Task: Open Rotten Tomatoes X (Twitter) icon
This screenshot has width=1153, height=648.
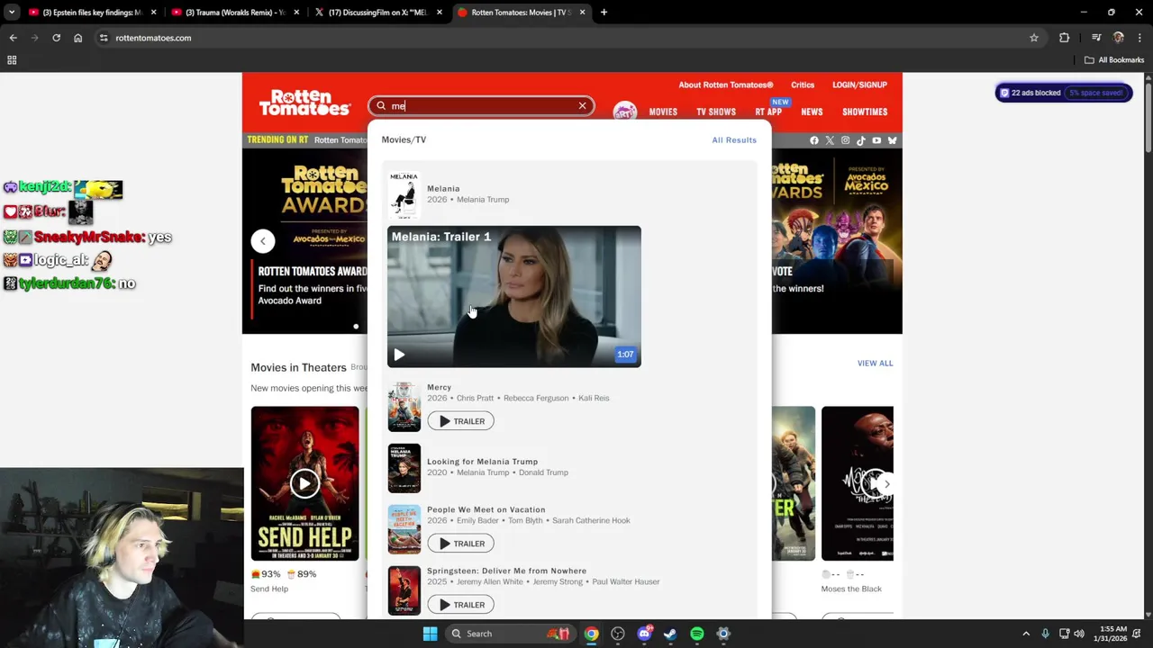Action: [830, 140]
